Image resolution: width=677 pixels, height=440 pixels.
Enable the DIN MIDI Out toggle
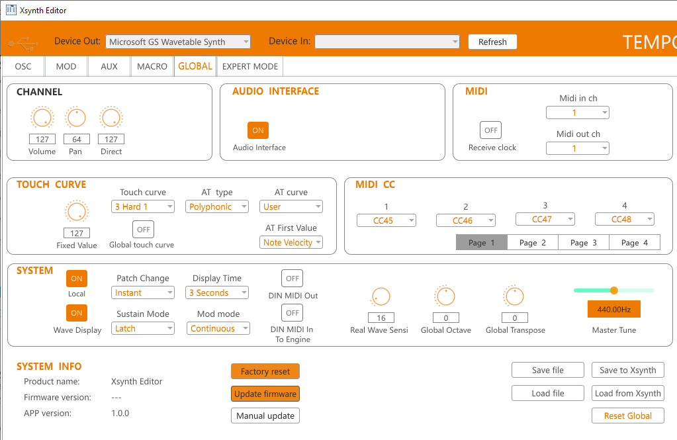pos(293,279)
